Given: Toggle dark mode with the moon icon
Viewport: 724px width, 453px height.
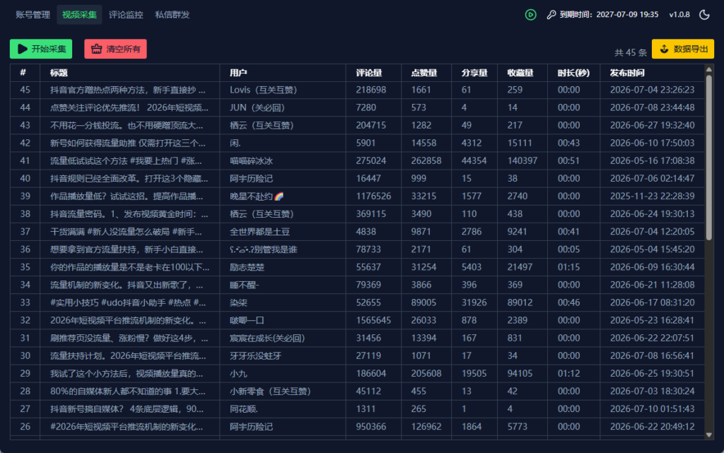Looking at the screenshot, I should (x=704, y=15).
